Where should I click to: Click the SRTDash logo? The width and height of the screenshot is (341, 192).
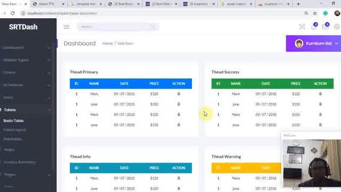click(23, 27)
